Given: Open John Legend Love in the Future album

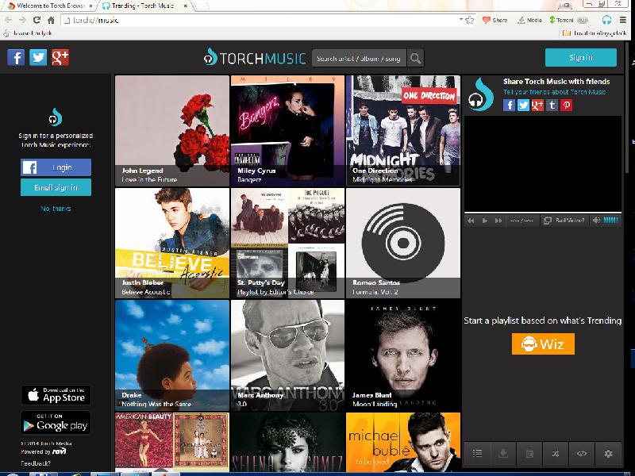Looking at the screenshot, I should [172, 131].
